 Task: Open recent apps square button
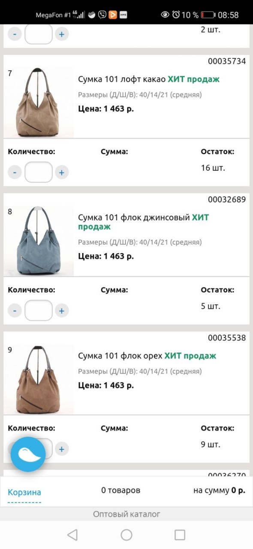(180, 534)
